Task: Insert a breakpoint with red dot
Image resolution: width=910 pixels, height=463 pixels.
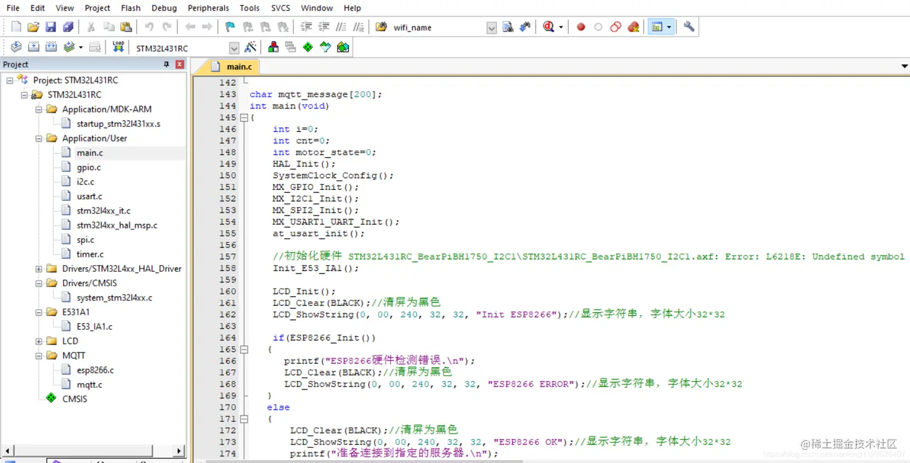Action: point(581,27)
